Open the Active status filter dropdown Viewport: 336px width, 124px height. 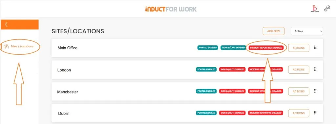click(307, 31)
